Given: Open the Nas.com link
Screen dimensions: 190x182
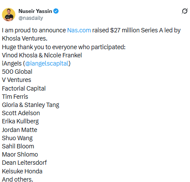Looking at the screenshot, I should pos(79,30).
